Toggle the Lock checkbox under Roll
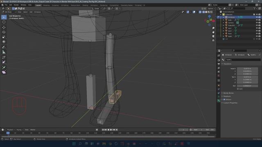 pos(238,89)
